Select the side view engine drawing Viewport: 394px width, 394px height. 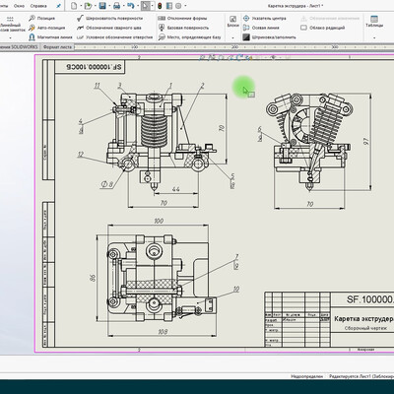[x=309, y=141]
